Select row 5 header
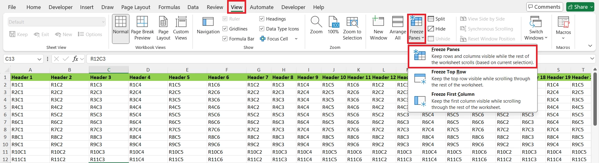 click(5, 107)
